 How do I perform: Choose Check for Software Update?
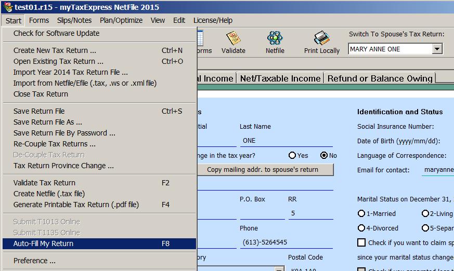[99, 33]
